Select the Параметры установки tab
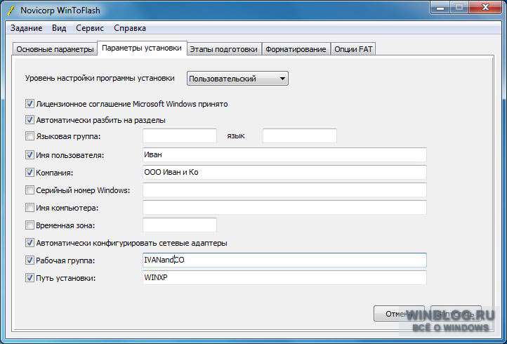507x344 pixels. pos(142,48)
